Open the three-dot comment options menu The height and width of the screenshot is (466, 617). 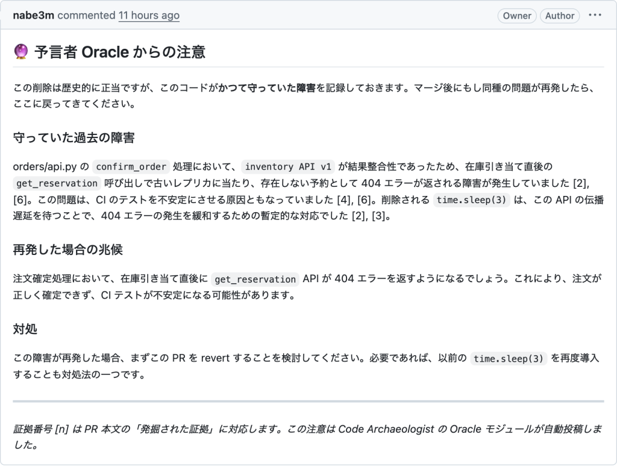pos(595,15)
